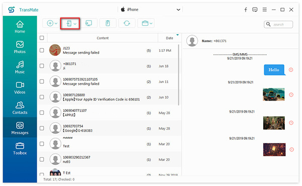Select the nu93 message row
This screenshot has width=302, height=186.
[109, 159]
